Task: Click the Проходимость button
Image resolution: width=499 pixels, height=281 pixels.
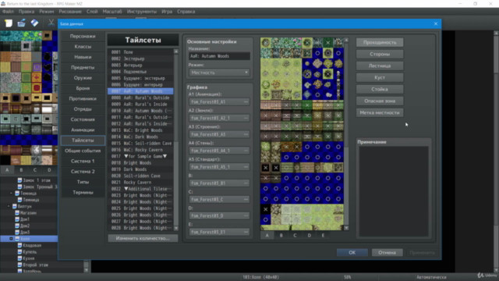Action: pos(380,42)
